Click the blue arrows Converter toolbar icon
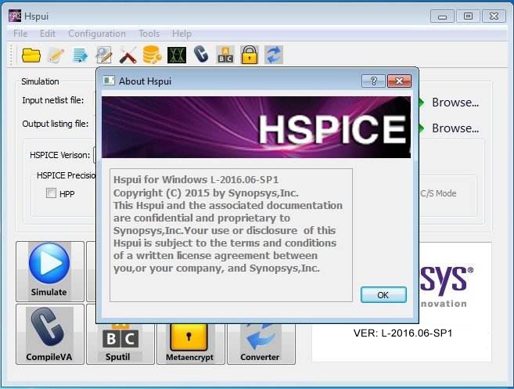Viewport: 514px width, 389px height. (274, 55)
